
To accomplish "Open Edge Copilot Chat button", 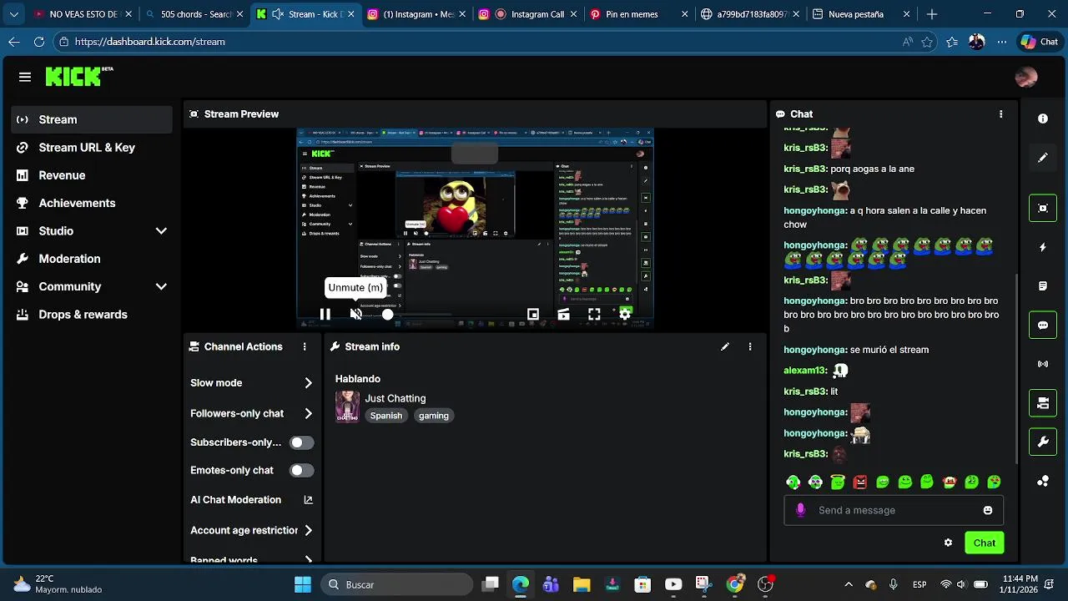I will click(x=1040, y=42).
